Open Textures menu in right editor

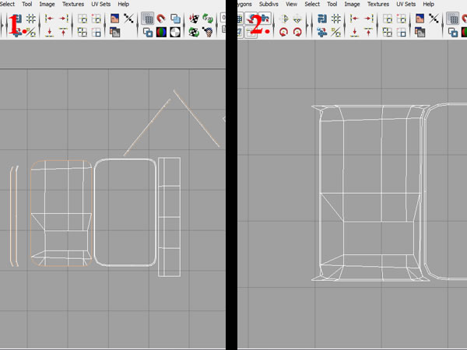click(x=378, y=4)
